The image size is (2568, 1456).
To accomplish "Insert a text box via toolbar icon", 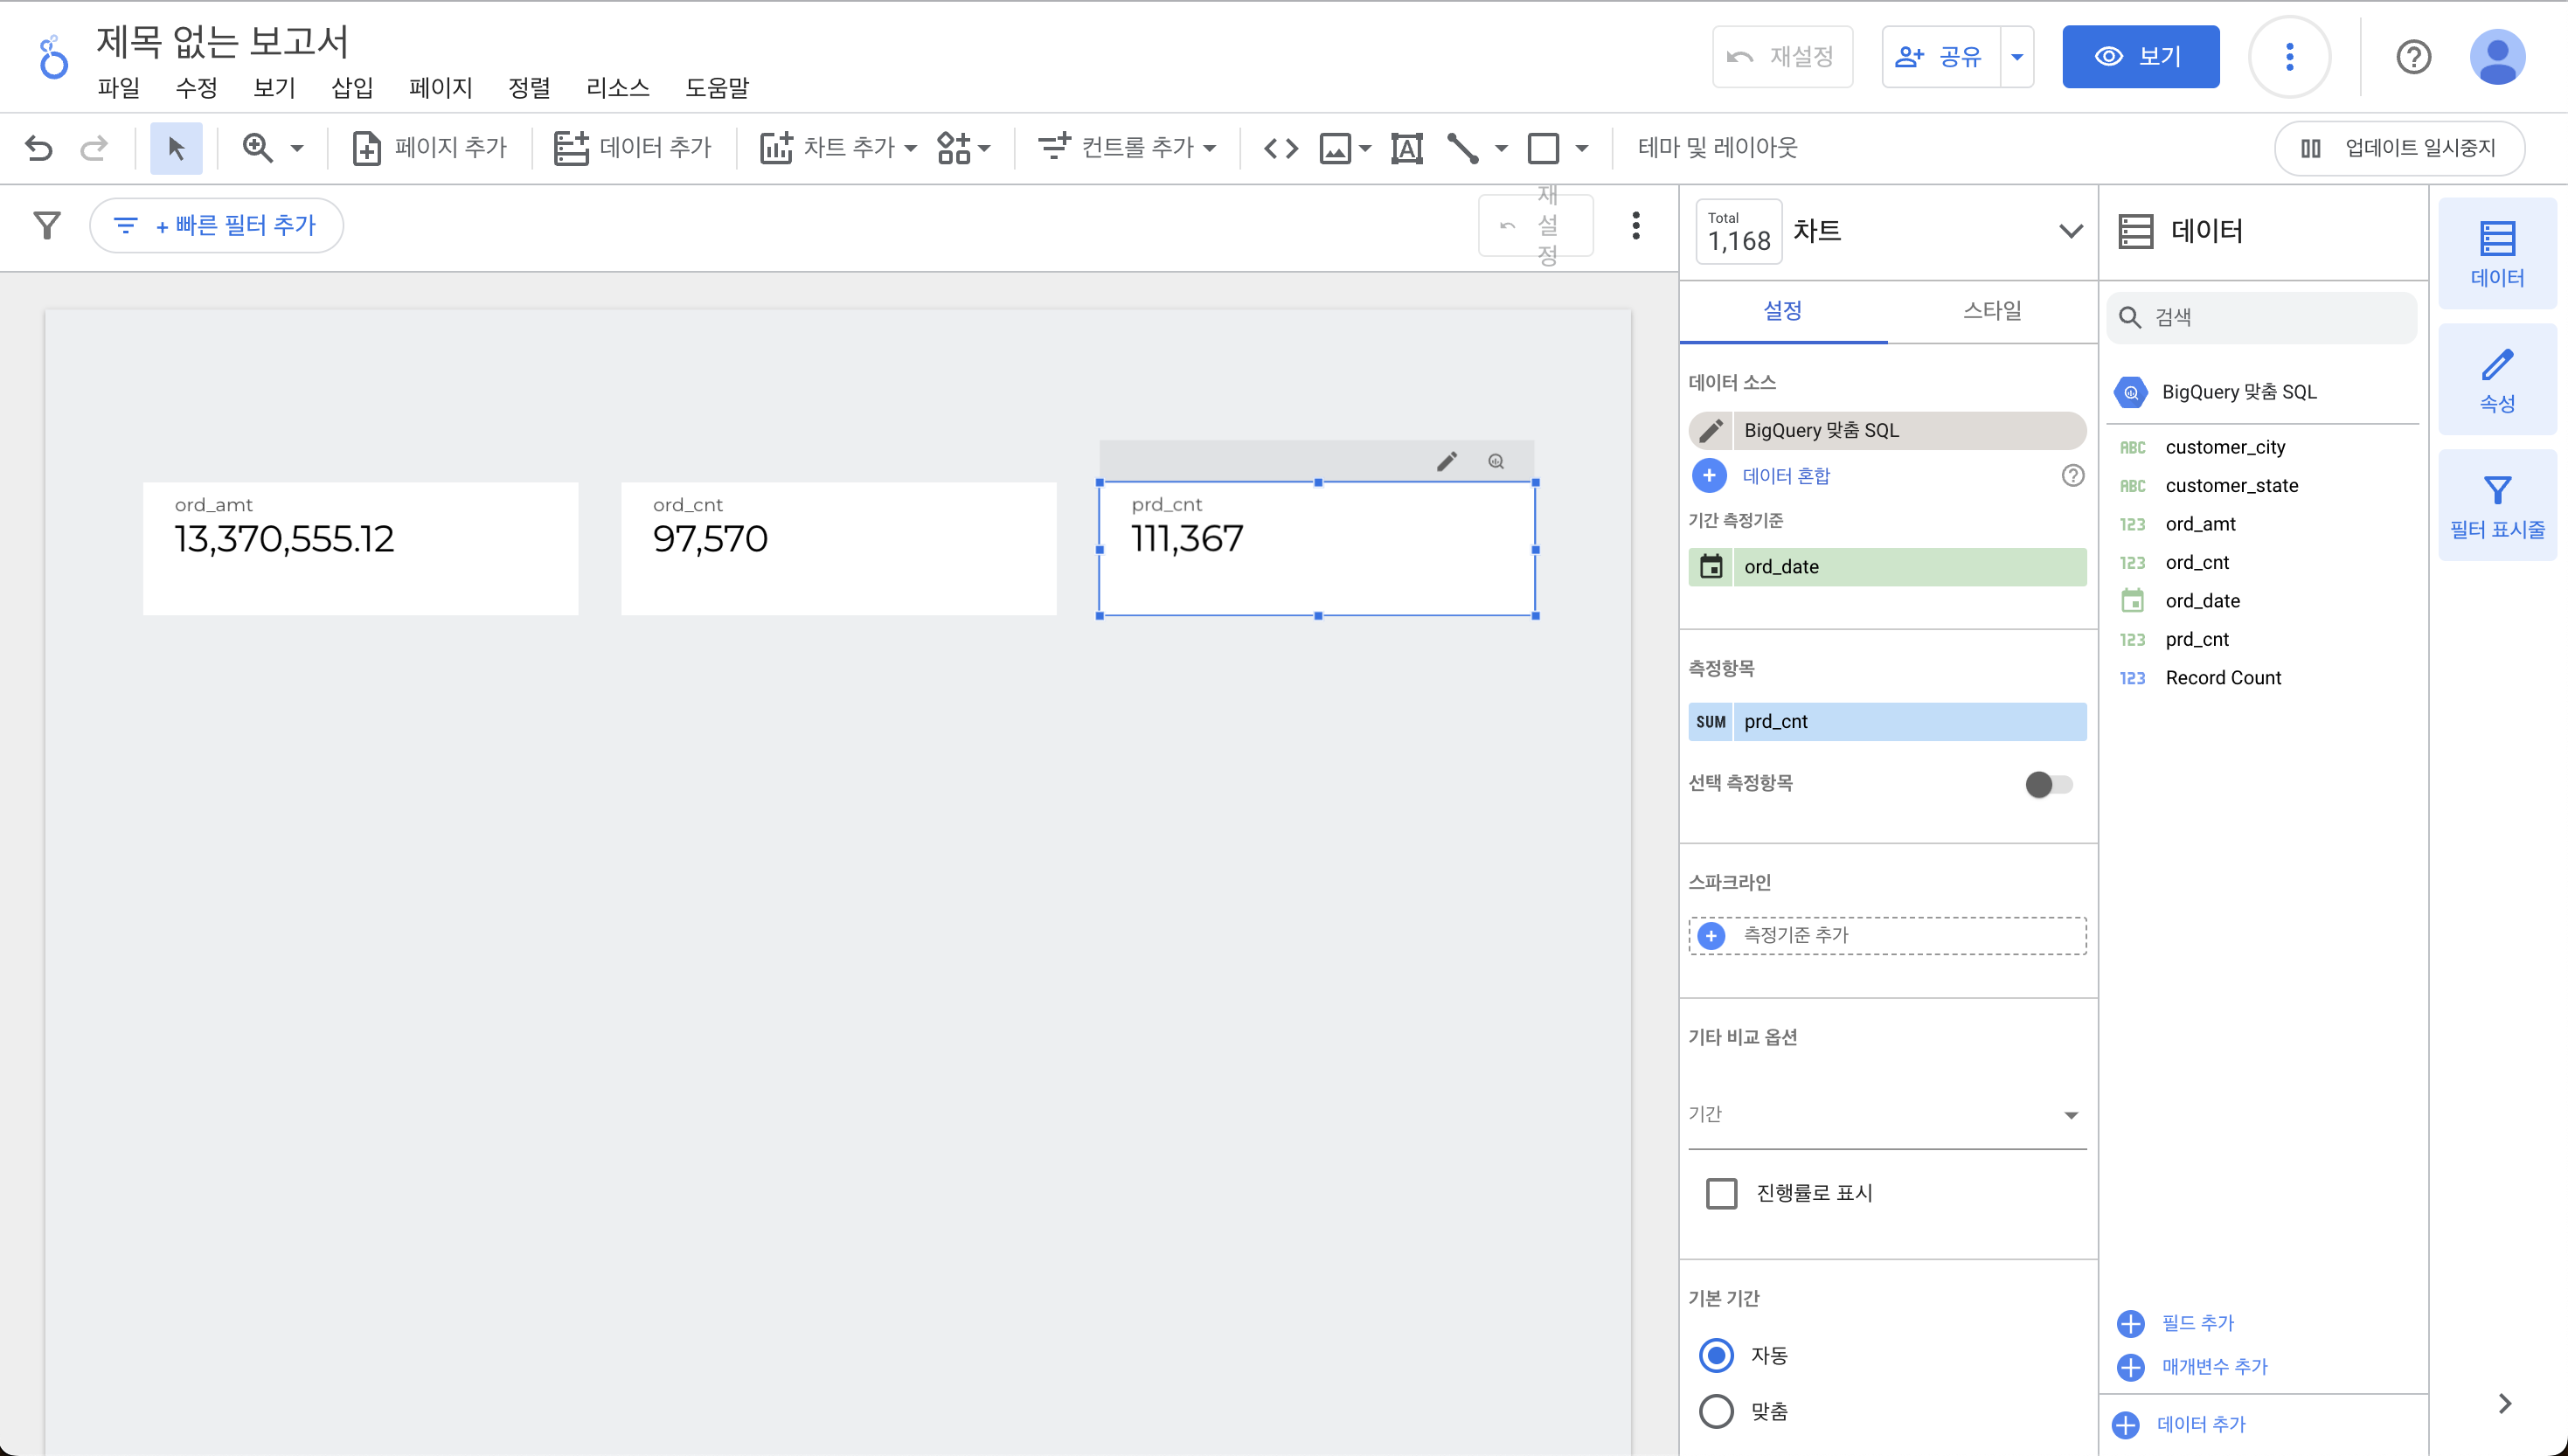I will [x=1406, y=148].
